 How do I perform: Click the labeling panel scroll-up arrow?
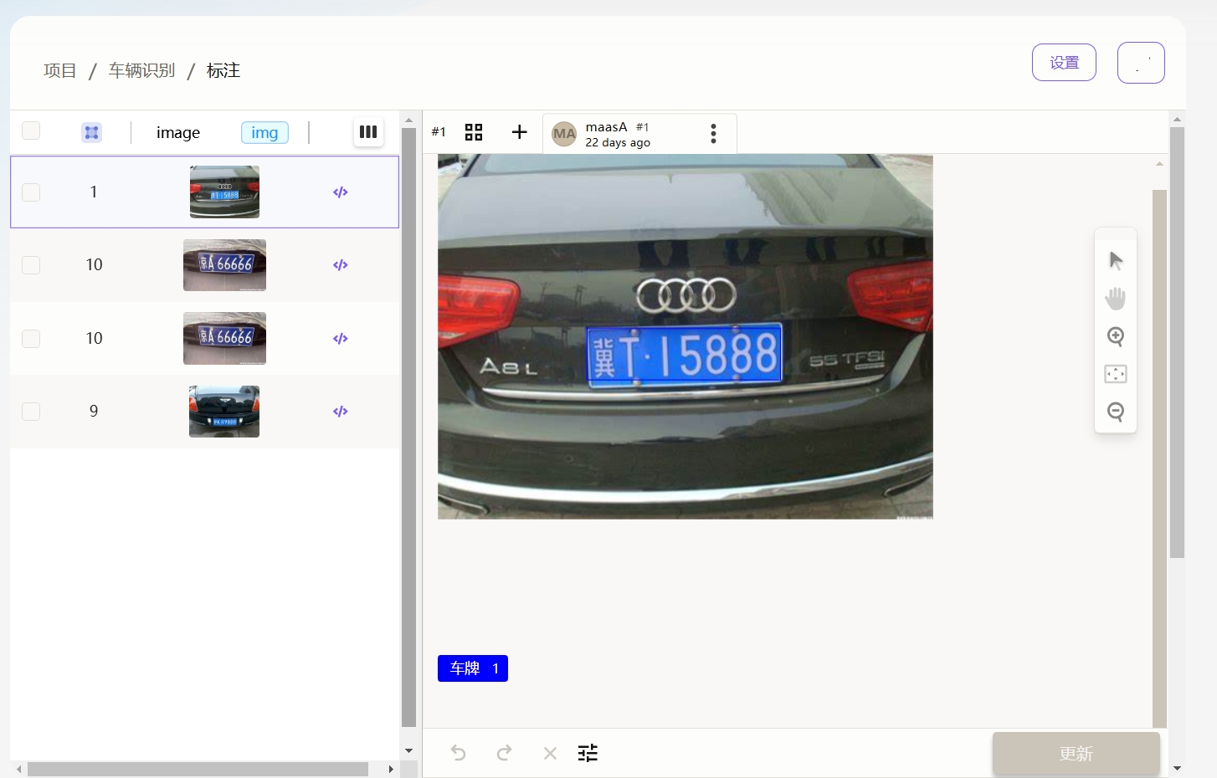click(x=1177, y=119)
